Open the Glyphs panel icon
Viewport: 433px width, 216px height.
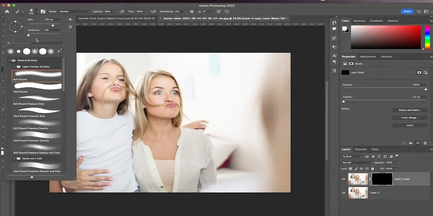point(334,71)
